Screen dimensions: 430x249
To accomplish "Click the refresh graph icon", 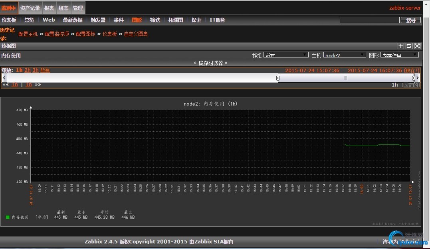I will pyautogui.click(x=409, y=46).
